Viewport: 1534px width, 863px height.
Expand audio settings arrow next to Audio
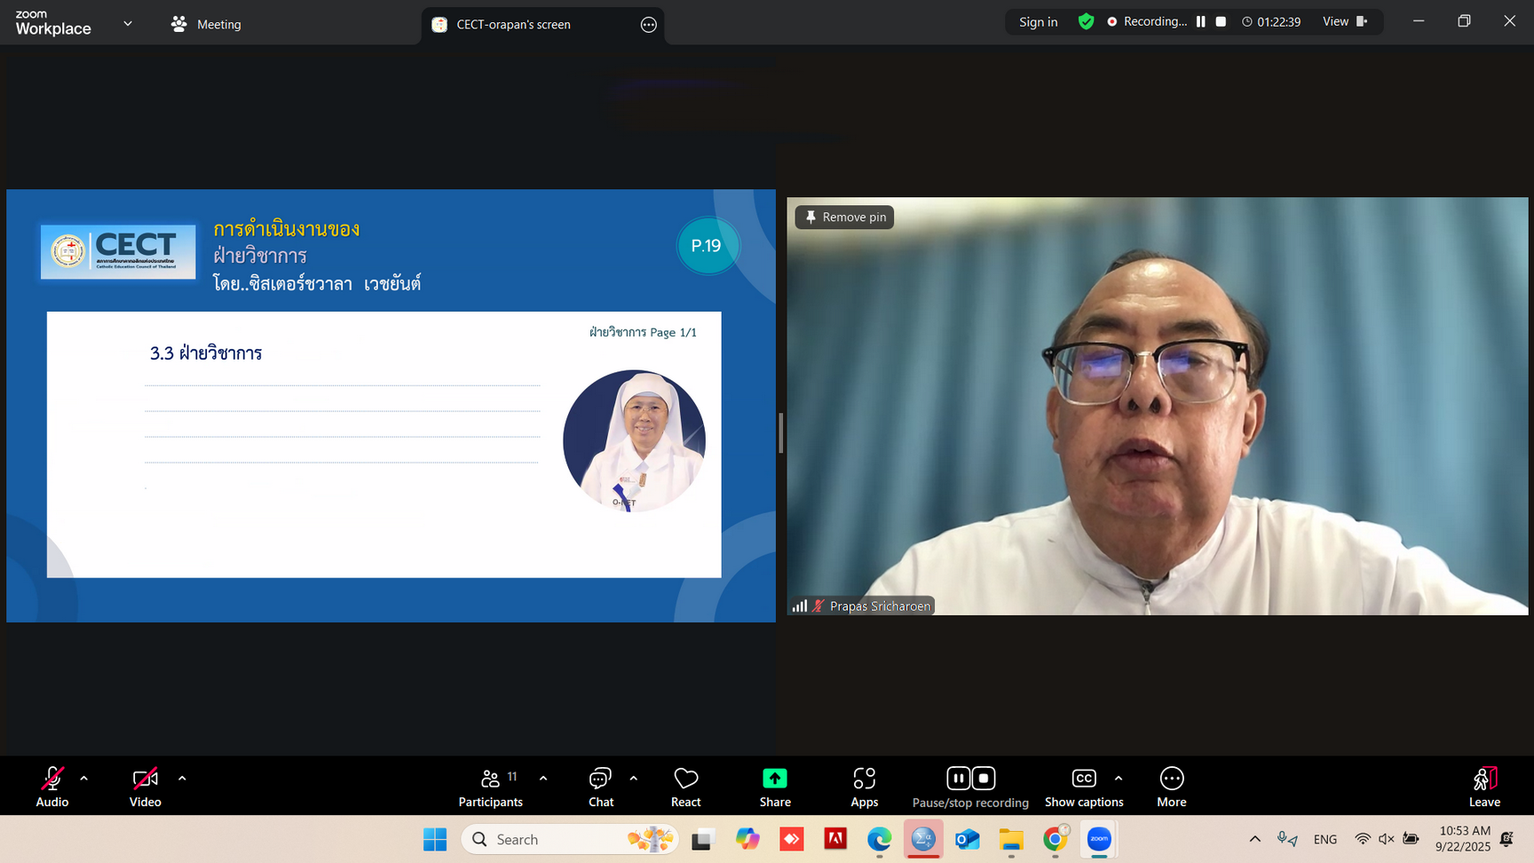[x=84, y=779]
